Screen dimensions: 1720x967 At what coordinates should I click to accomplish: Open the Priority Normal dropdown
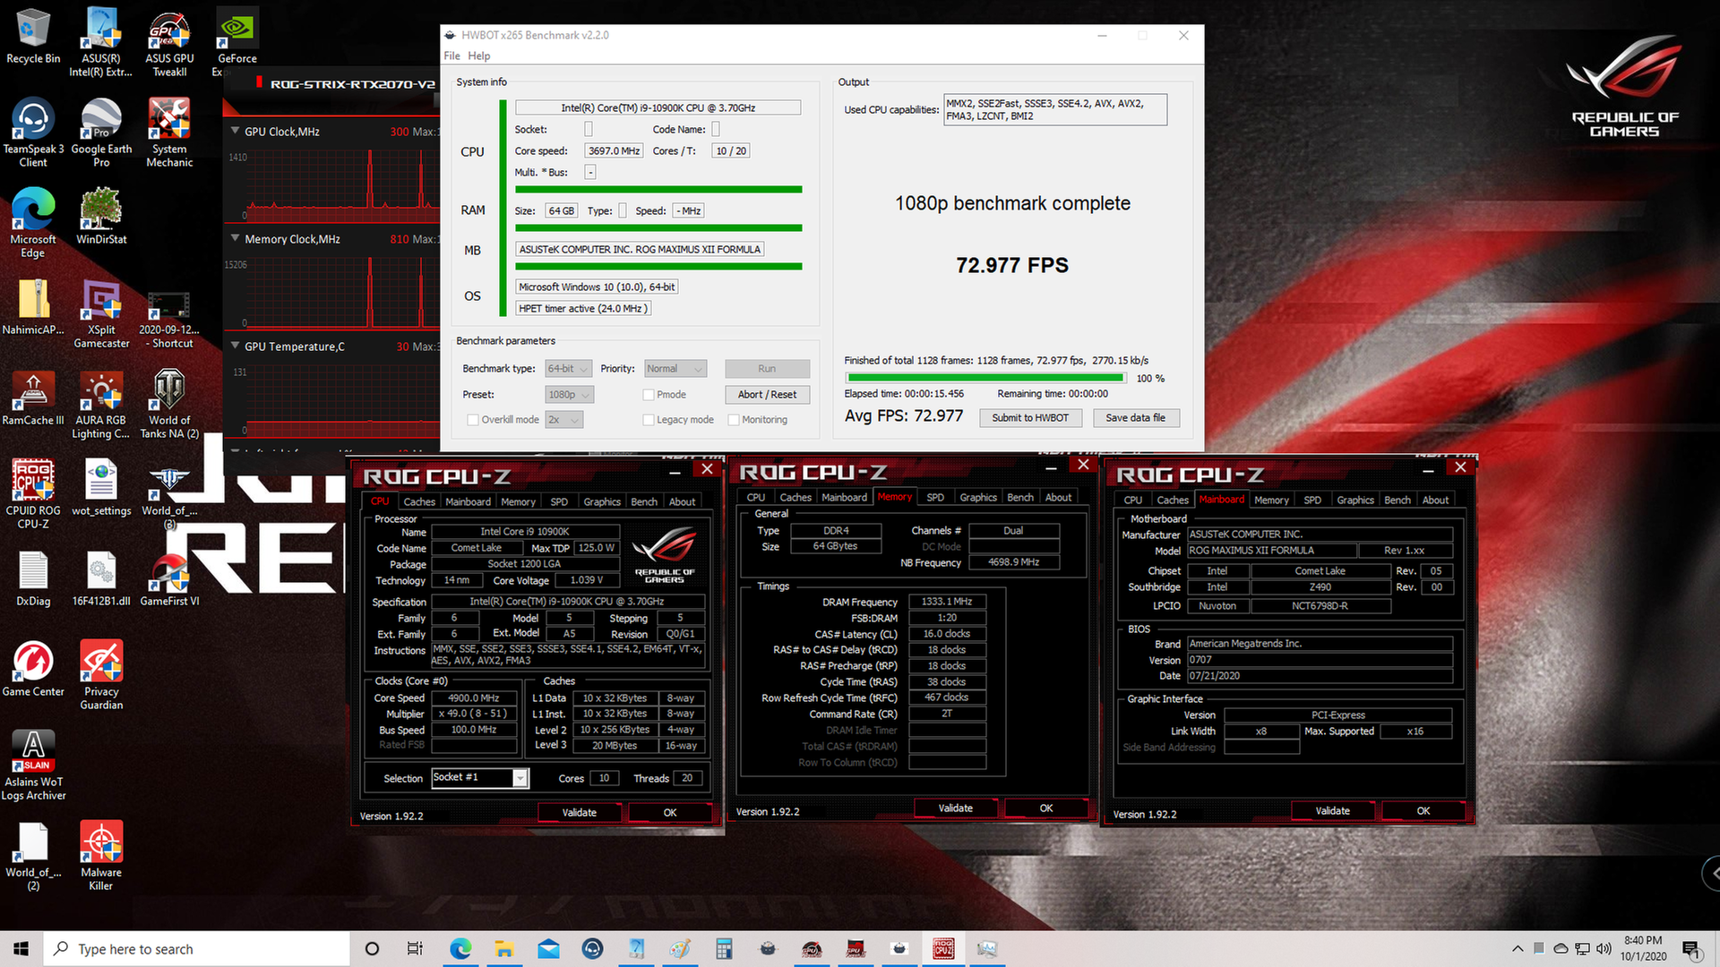pos(675,369)
